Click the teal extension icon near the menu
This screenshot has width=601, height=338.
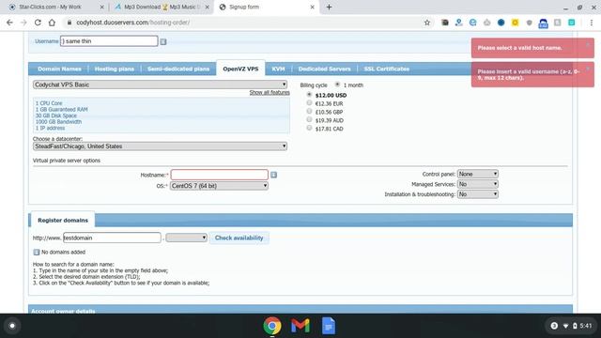572,23
